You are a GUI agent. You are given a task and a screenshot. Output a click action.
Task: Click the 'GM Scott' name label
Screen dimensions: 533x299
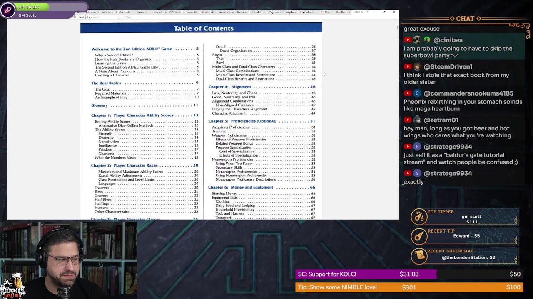coord(27,15)
